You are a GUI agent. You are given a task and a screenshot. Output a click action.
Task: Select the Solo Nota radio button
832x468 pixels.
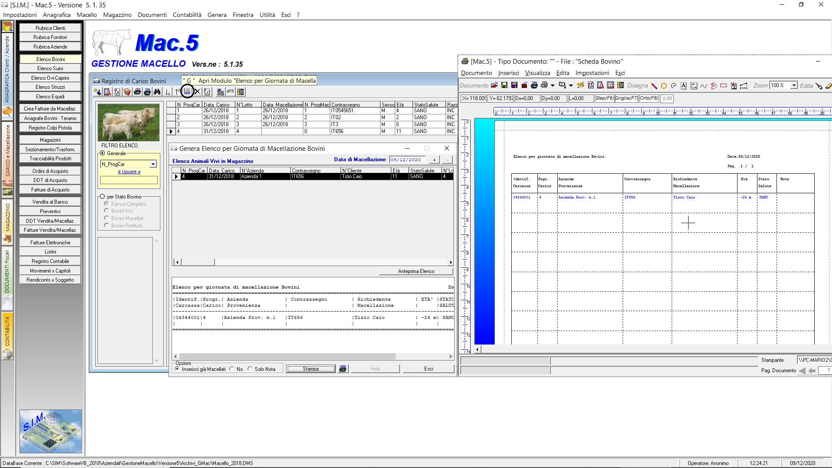click(250, 369)
